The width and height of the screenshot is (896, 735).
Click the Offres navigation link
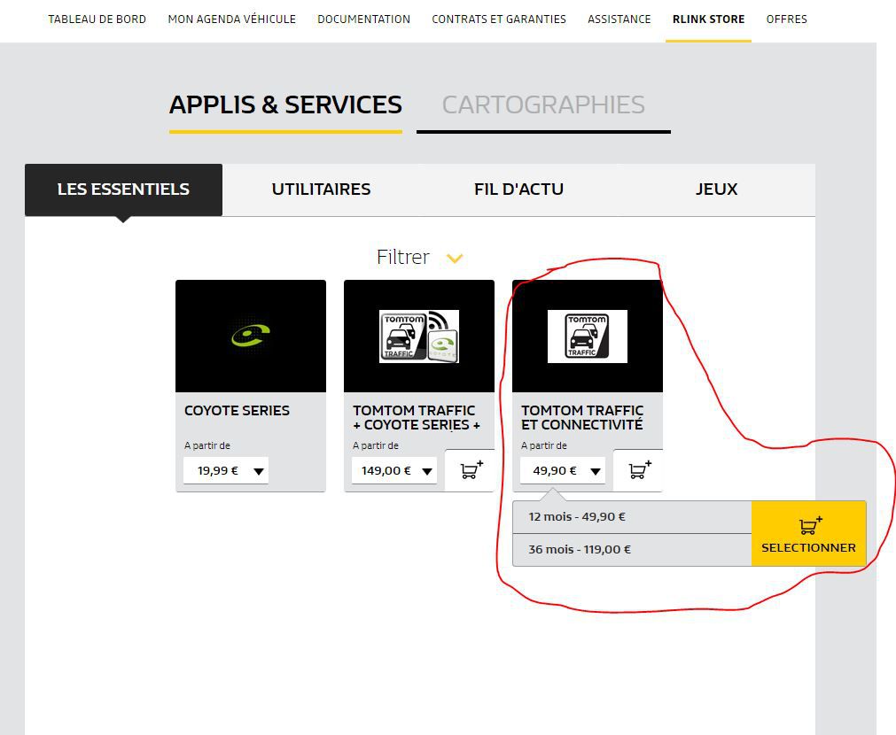coord(786,19)
